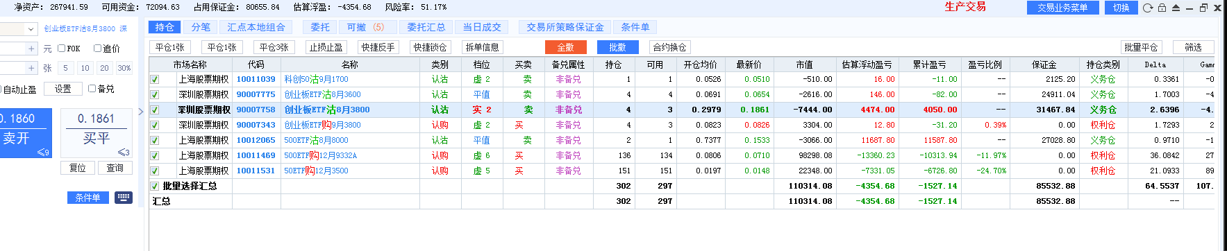Image resolution: width=1227 pixels, height=251 pixels.
Task: Sort by the 代码 column header
Action: pyautogui.click(x=256, y=64)
